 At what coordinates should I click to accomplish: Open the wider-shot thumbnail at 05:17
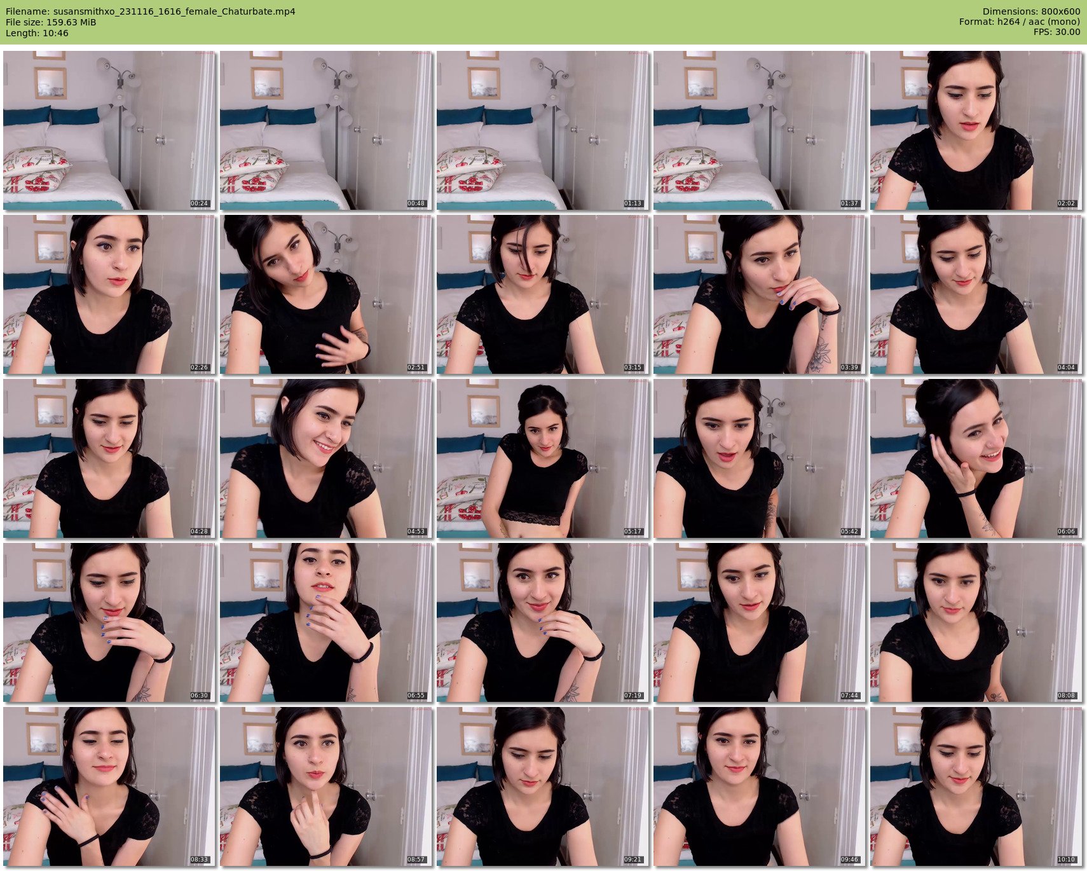coord(543,458)
